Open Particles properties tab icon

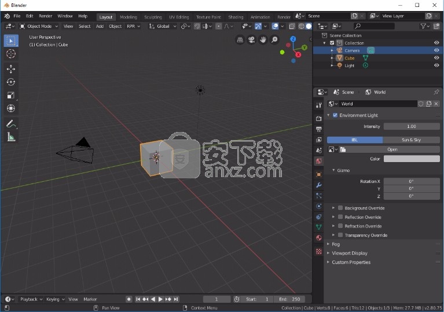point(319,196)
